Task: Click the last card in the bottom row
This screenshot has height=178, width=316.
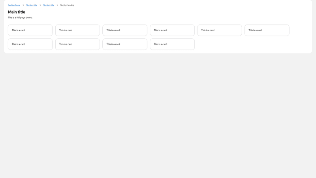Action: tap(172, 44)
